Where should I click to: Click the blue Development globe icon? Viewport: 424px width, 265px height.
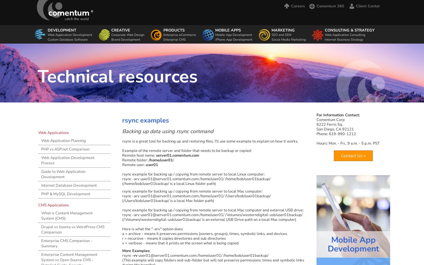(x=40, y=34)
